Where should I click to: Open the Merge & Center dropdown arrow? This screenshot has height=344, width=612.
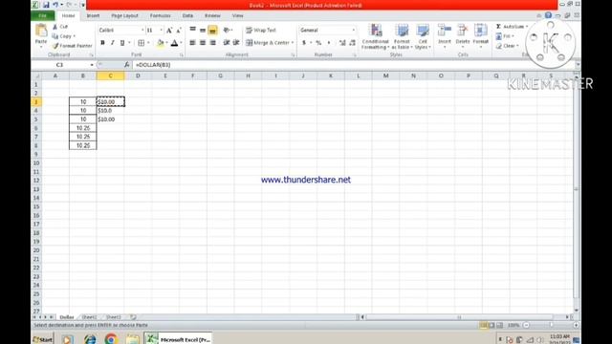click(x=293, y=42)
